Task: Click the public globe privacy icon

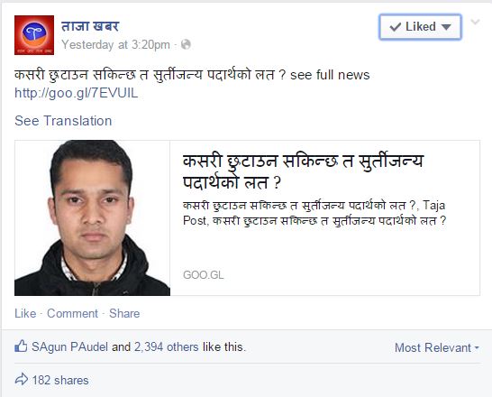Action: [186, 44]
